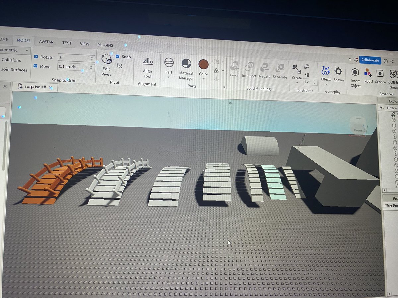Click the Lock tool icon

pyautogui.click(x=216, y=70)
